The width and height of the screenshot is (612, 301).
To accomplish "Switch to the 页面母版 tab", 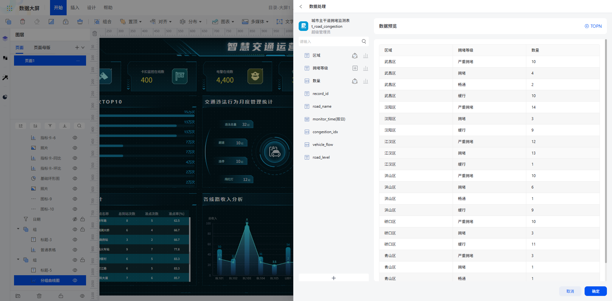I will [42, 47].
